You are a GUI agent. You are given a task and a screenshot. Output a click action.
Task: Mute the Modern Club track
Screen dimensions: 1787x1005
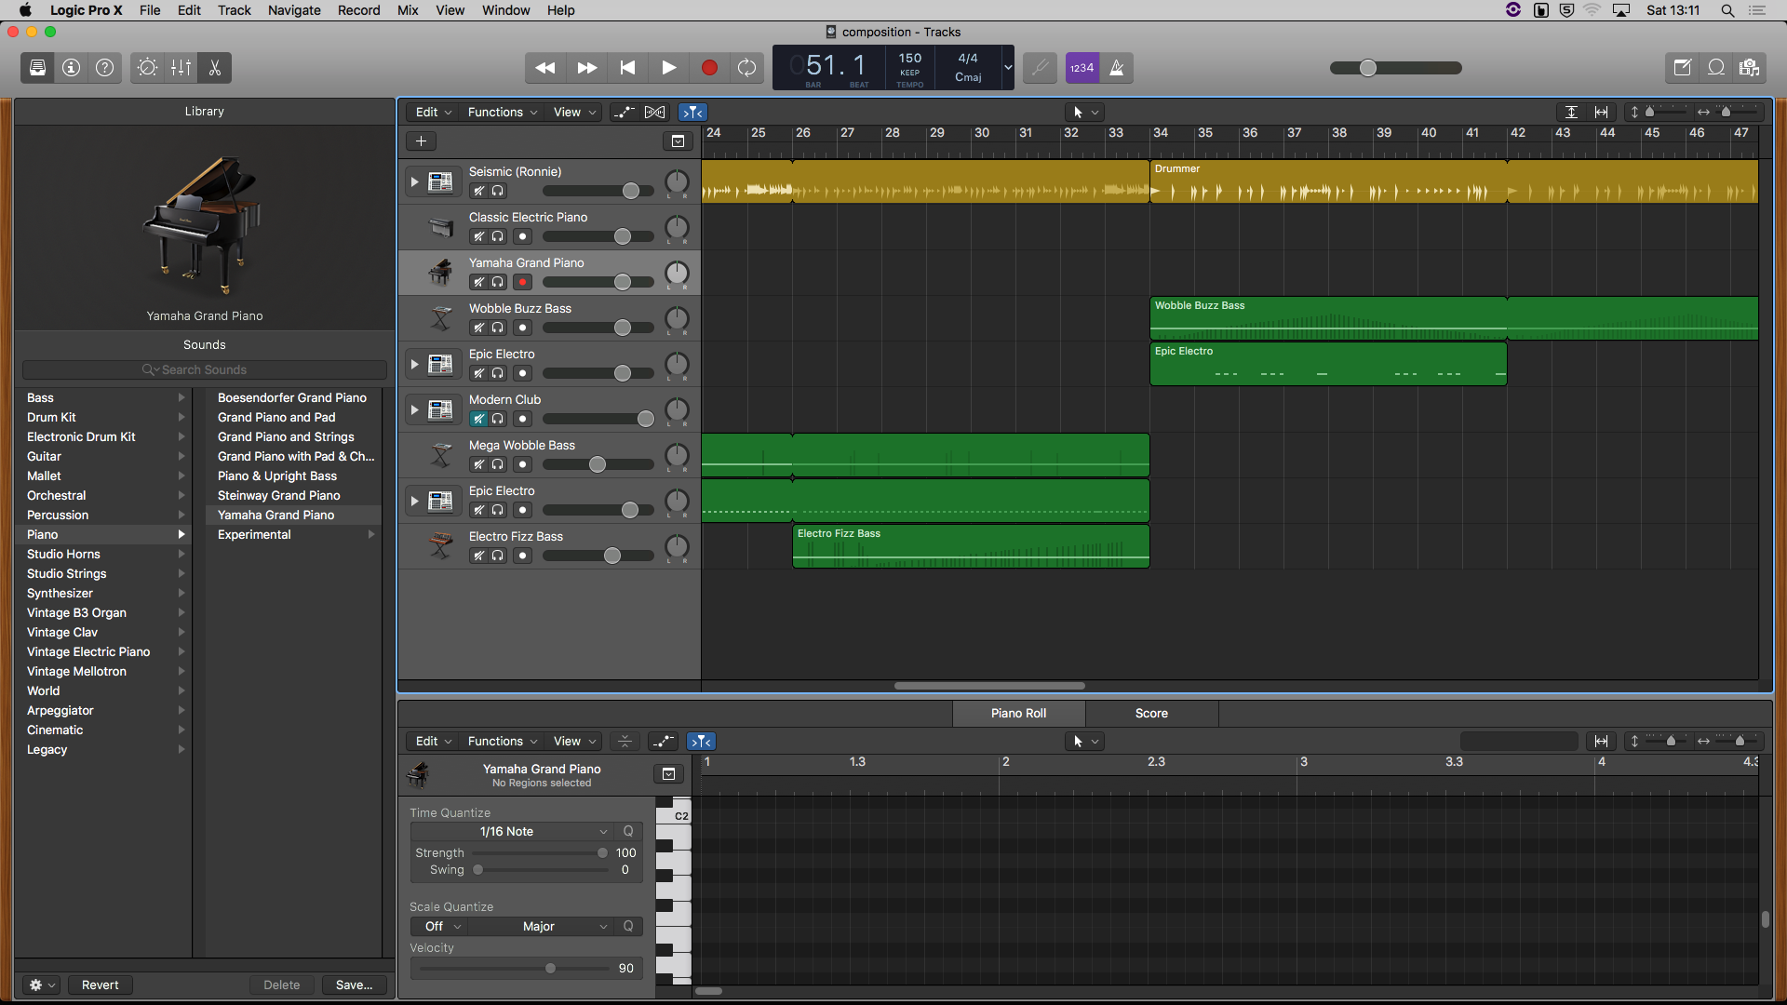pos(478,419)
